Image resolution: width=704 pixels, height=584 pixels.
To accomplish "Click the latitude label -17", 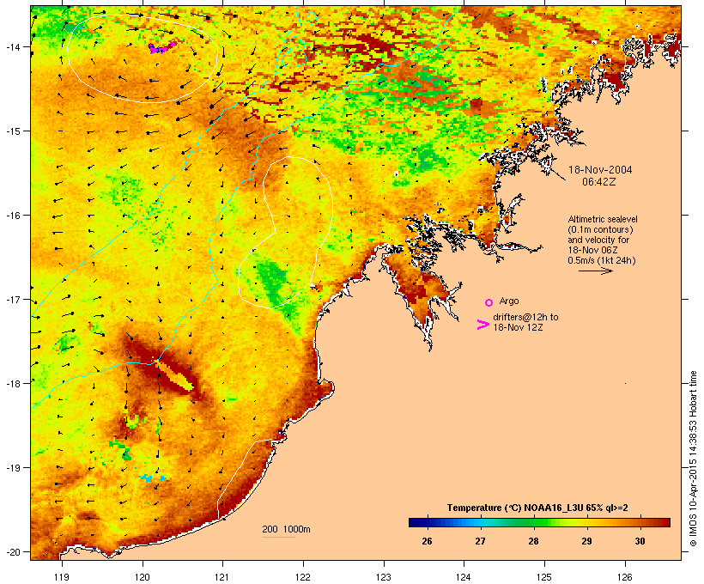I will pyautogui.click(x=12, y=299).
